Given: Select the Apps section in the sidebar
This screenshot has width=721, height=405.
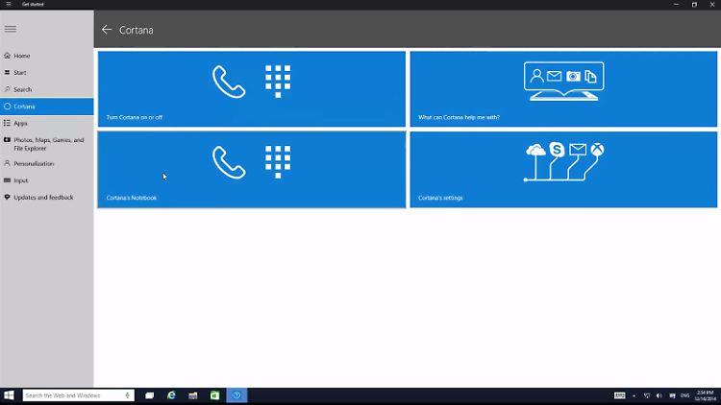Looking at the screenshot, I should [21, 123].
